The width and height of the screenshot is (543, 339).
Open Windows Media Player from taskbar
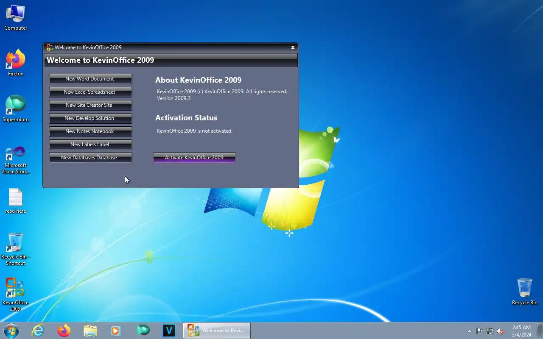point(116,331)
